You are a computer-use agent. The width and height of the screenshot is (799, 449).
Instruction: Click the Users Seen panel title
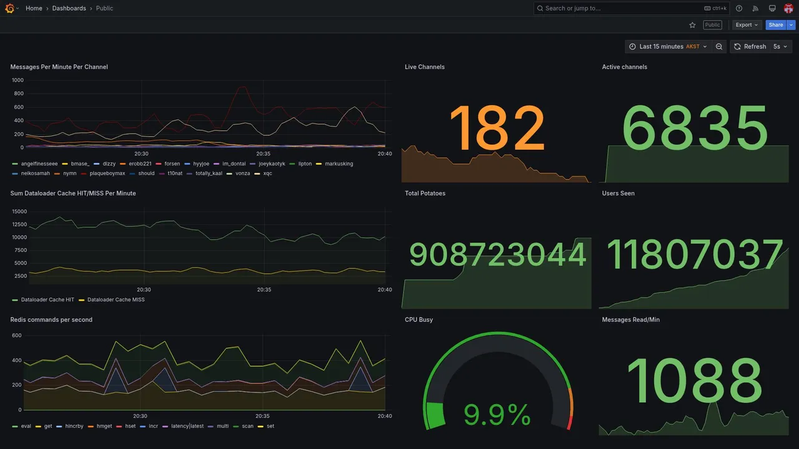coord(619,193)
